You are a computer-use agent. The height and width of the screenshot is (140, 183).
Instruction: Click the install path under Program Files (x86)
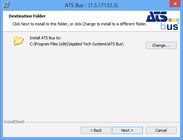(77, 44)
